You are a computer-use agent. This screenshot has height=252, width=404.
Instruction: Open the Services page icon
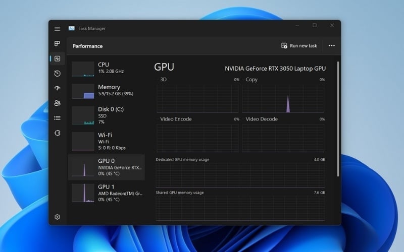[x=57, y=133]
